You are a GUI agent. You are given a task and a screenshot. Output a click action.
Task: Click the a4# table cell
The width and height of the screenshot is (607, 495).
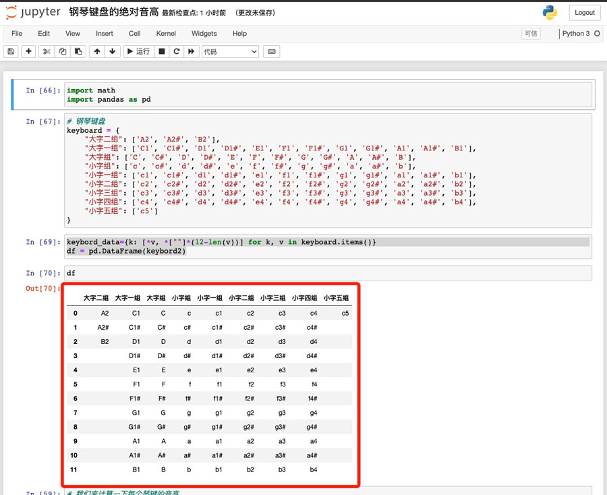(312, 455)
